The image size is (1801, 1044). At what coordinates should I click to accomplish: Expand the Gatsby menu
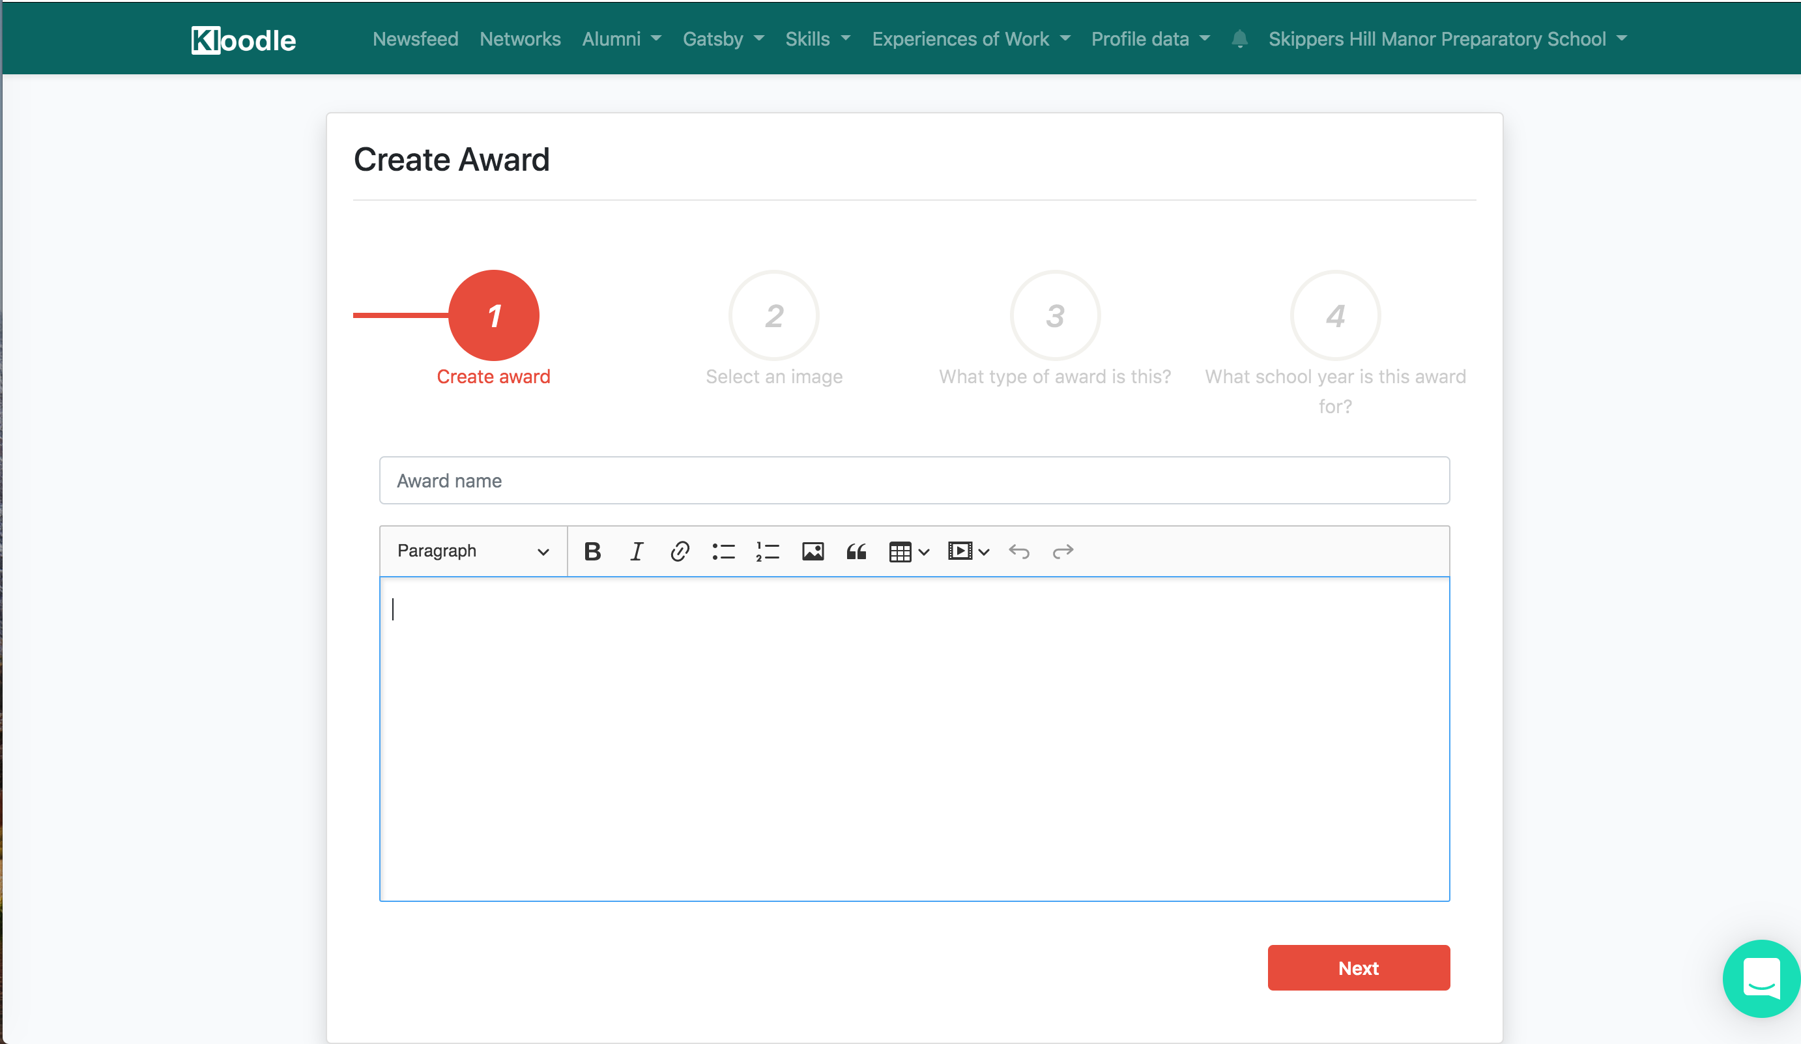[x=723, y=38]
